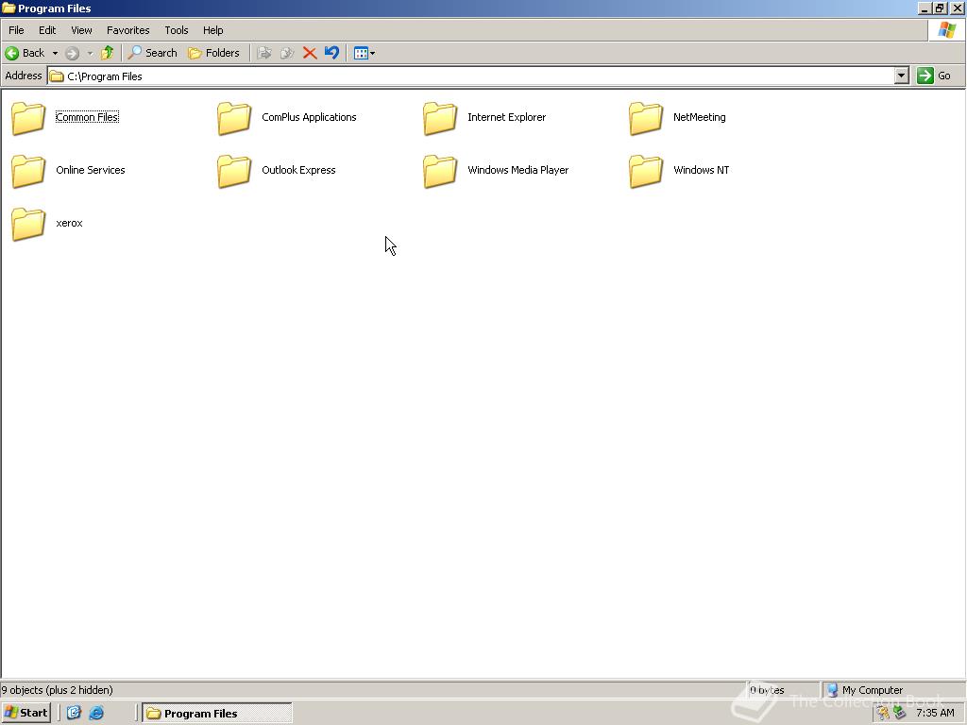Click the 0 bytes status bar text
The image size is (967, 725).
(x=767, y=690)
